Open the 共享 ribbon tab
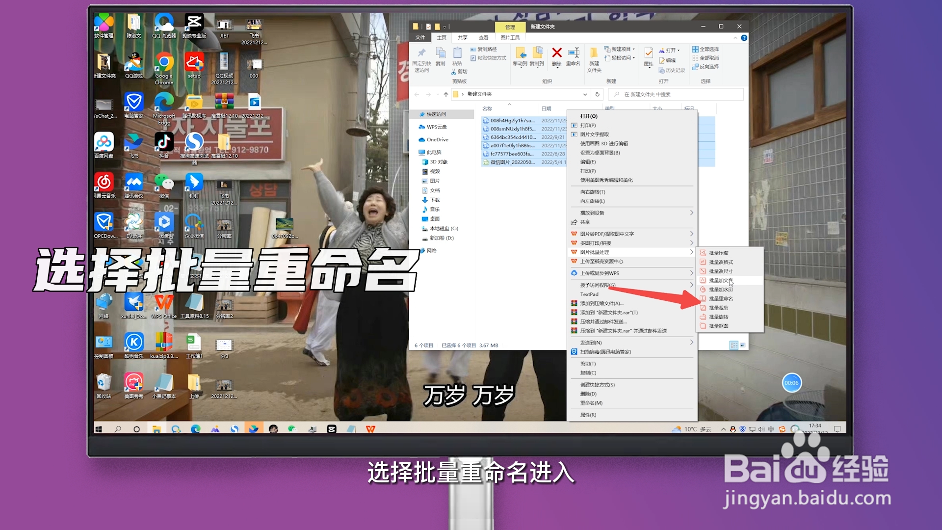942x530 pixels. (463, 38)
